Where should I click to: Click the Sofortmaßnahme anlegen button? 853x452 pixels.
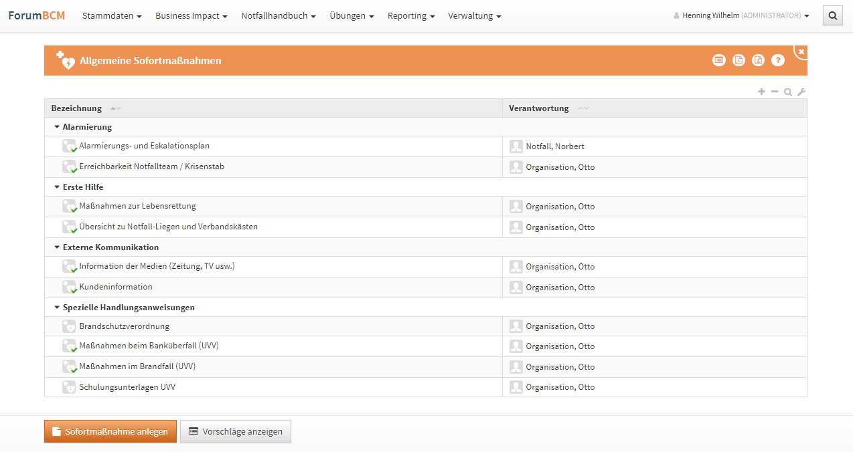coord(110,431)
